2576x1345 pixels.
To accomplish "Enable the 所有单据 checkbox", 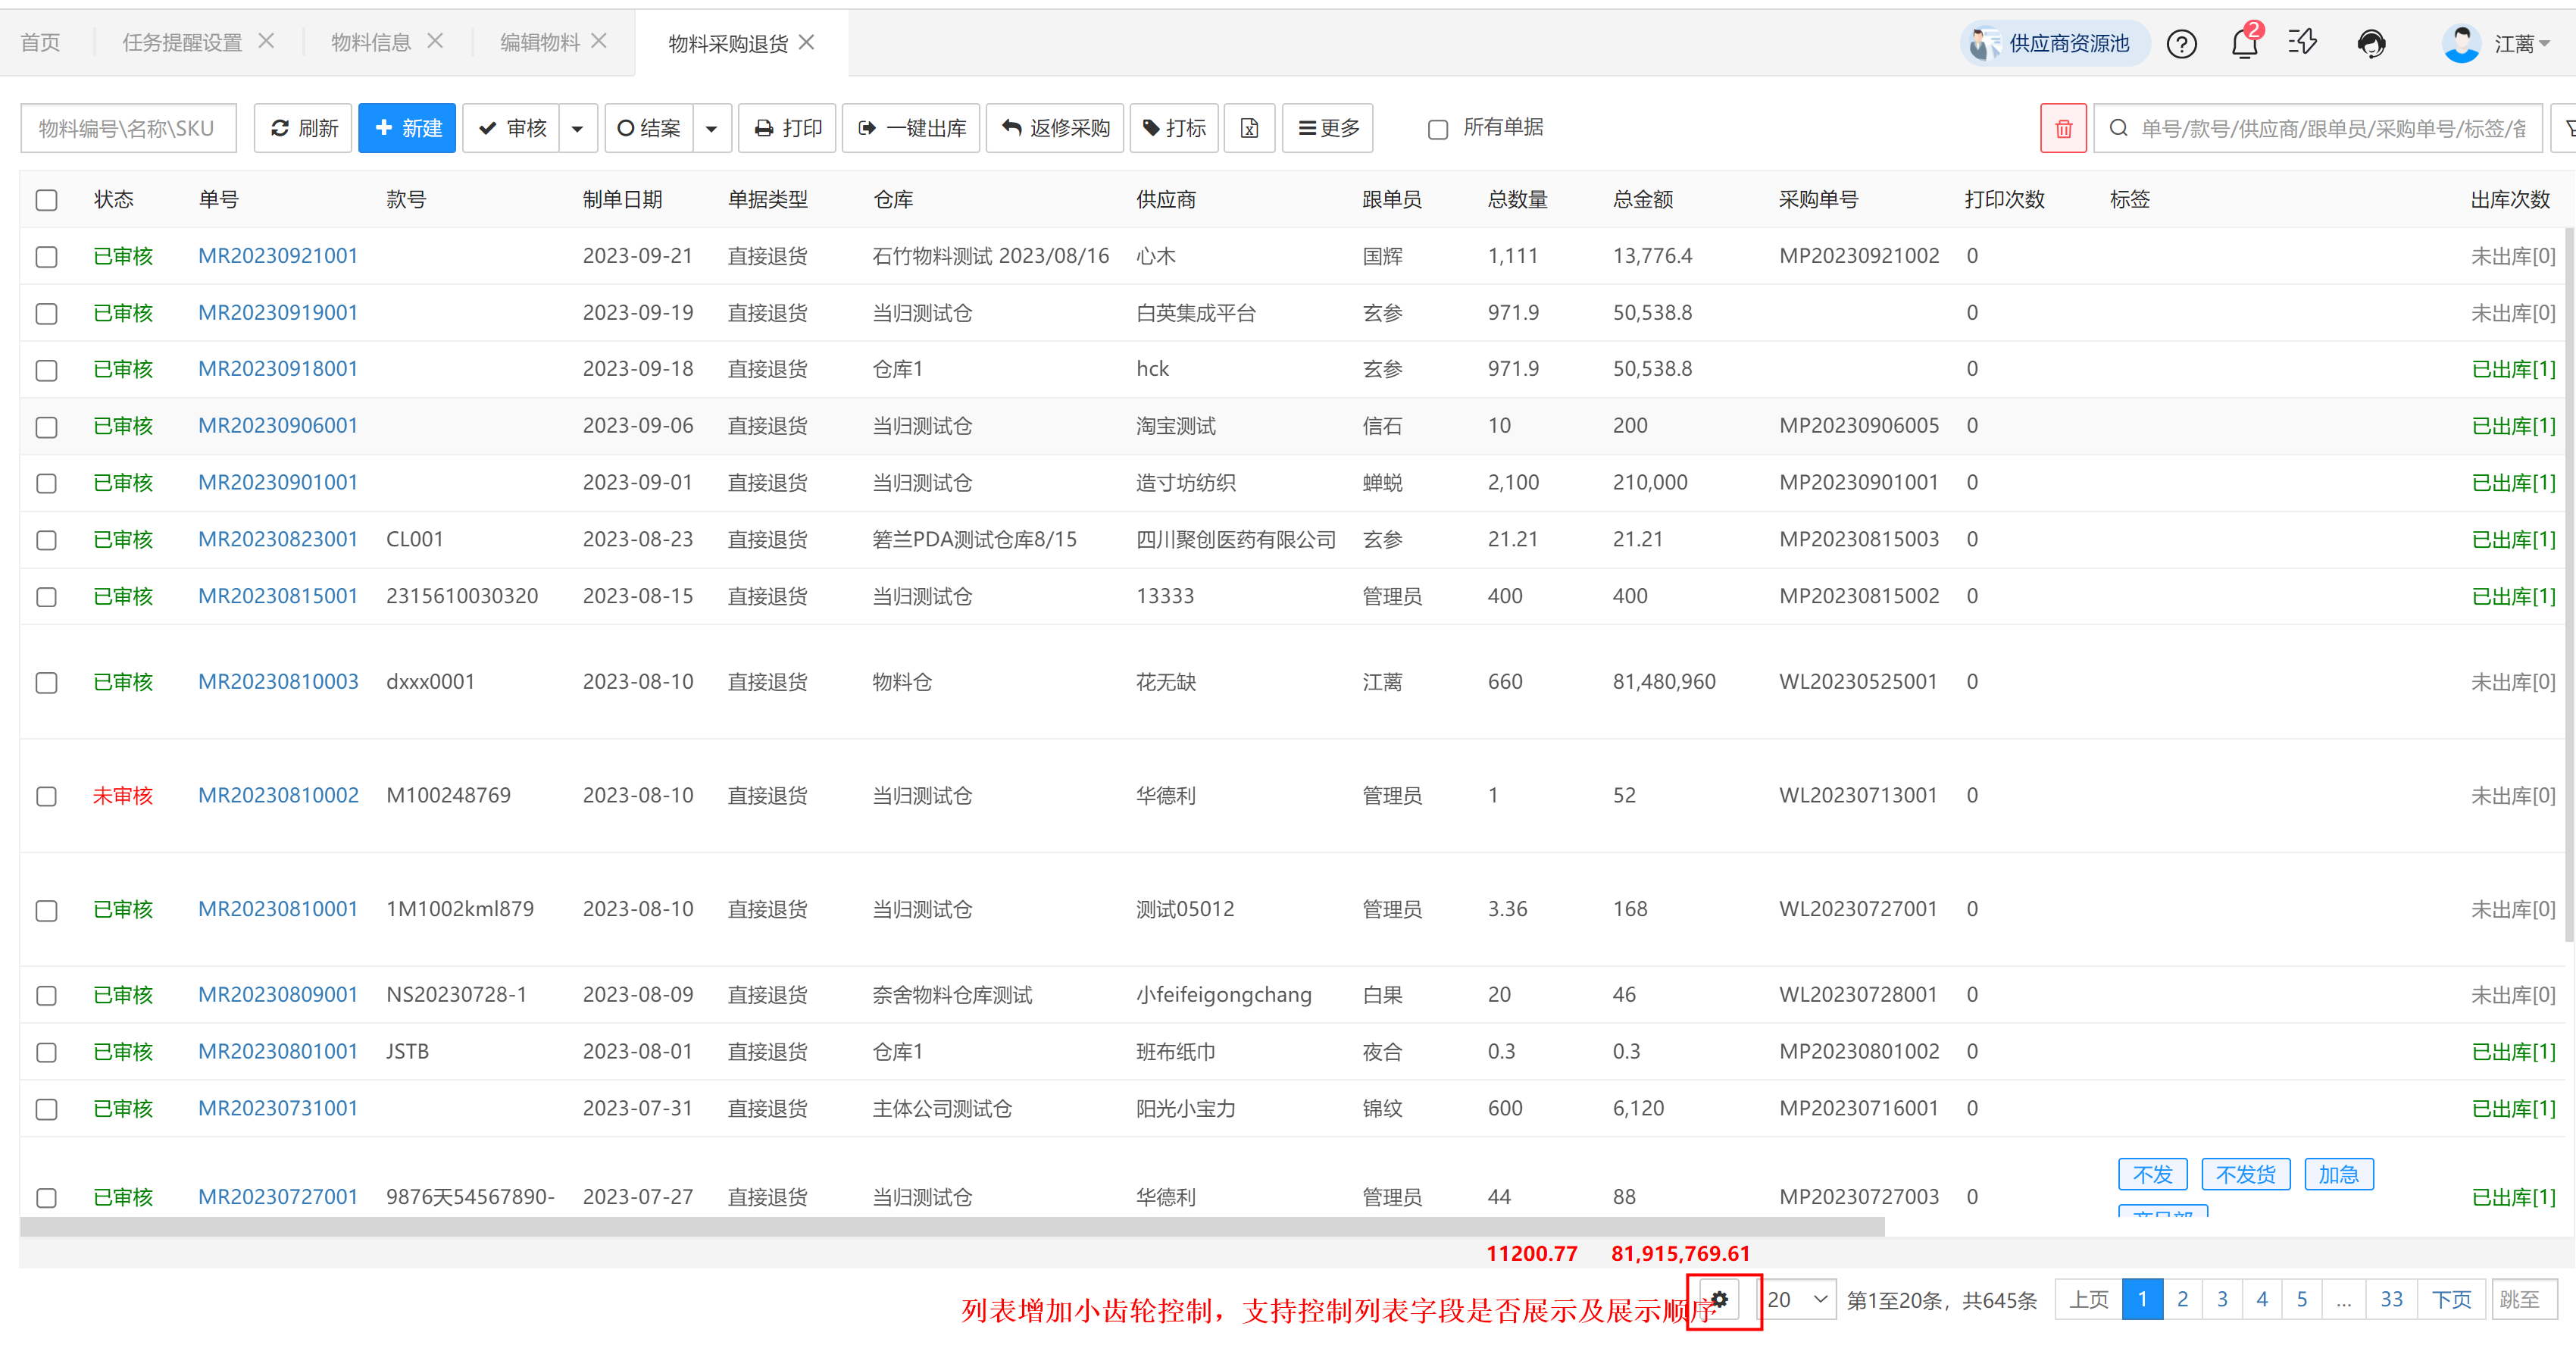I will [1437, 129].
